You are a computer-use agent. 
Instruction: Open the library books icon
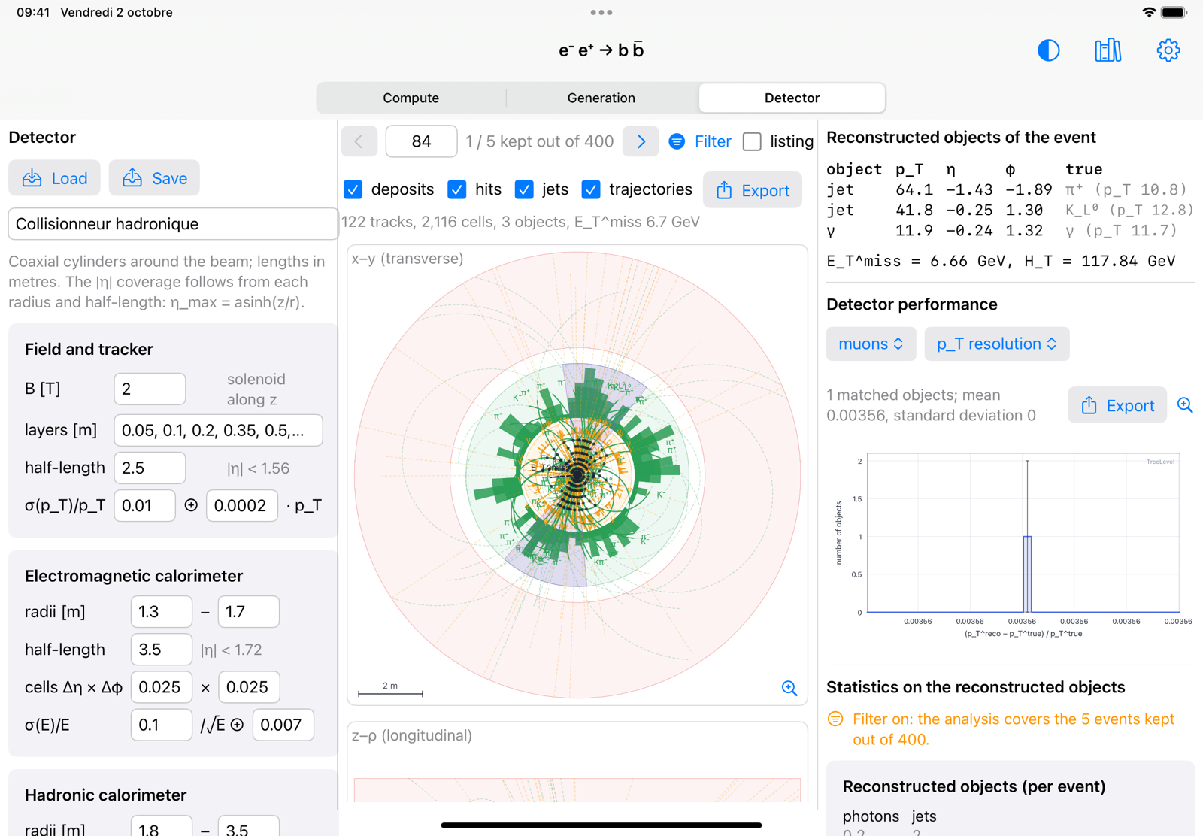(1108, 50)
